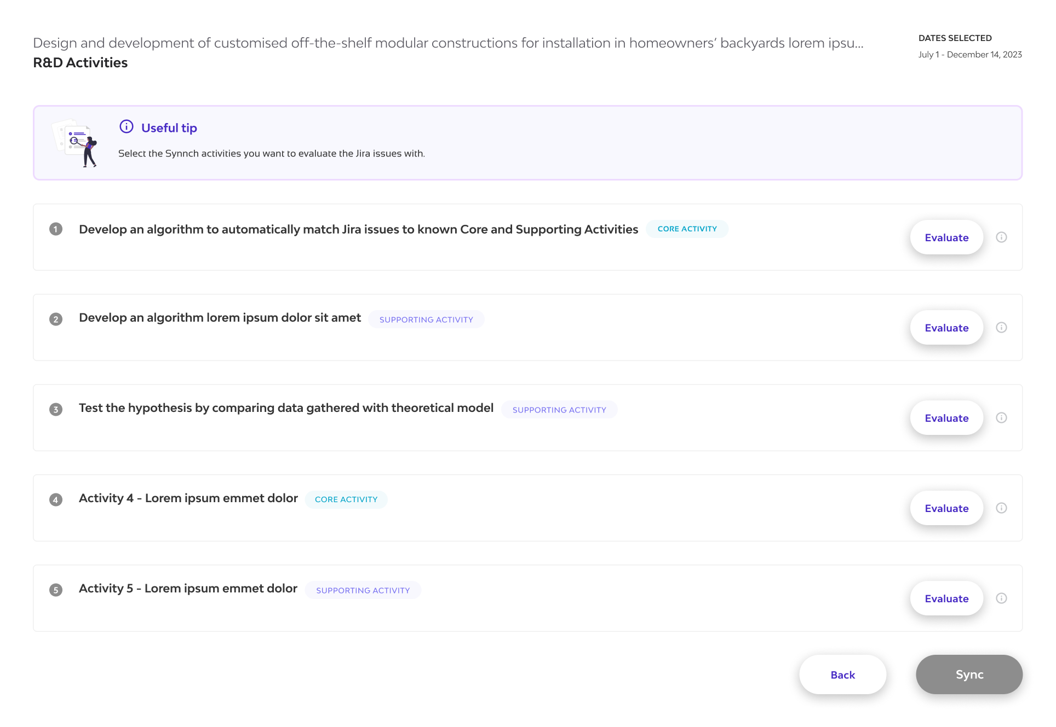Evaluate 'Test the hypothesis' activity
Image resolution: width=1056 pixels, height=727 pixels.
point(946,418)
